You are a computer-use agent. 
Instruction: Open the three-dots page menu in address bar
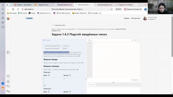point(108,9)
